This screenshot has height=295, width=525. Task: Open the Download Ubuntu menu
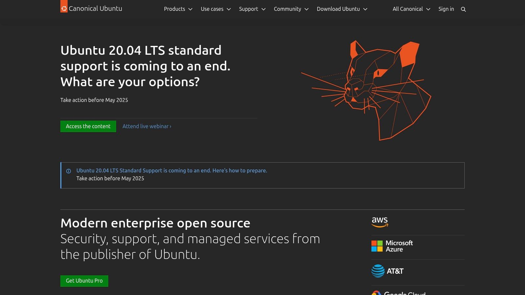[342, 9]
